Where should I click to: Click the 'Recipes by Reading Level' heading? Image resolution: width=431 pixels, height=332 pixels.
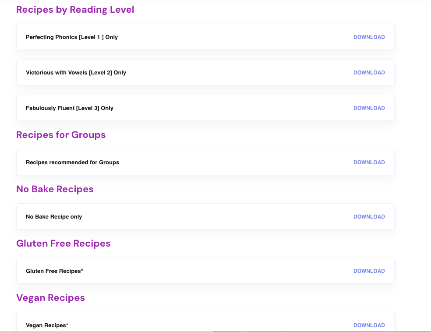click(x=75, y=10)
